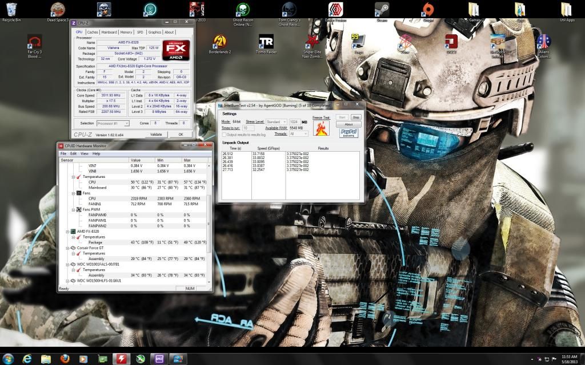Open the View menu in HWMonitor

coord(85,153)
